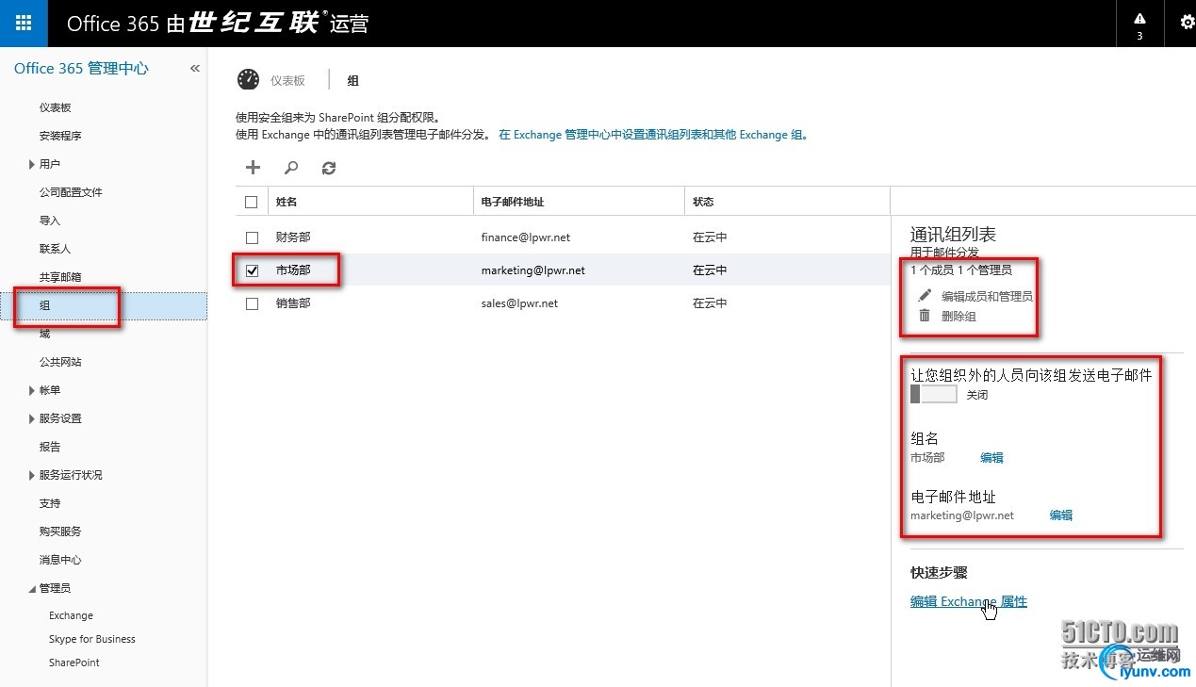Open 导入 in the sidebar
Screen dimensions: 1196x687
(49, 221)
